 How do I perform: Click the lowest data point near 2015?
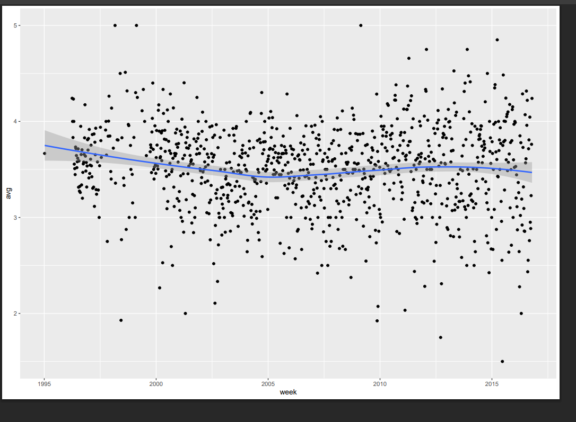[502, 362]
